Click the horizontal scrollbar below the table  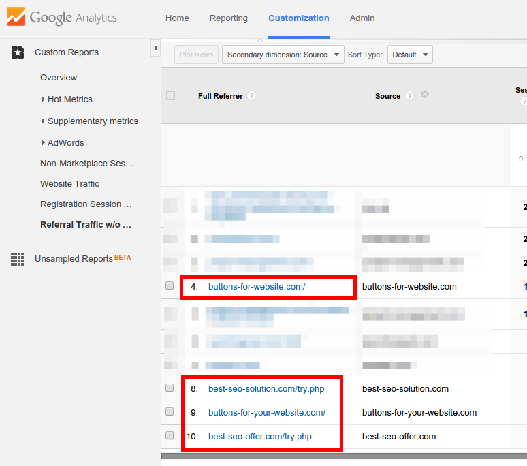pyautogui.click(x=344, y=456)
